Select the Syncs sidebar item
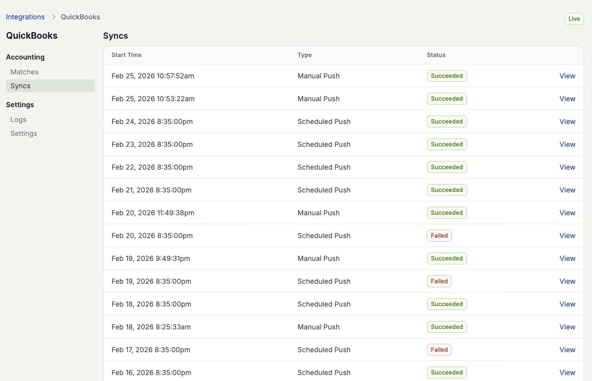This screenshot has width=592, height=381. [x=20, y=86]
